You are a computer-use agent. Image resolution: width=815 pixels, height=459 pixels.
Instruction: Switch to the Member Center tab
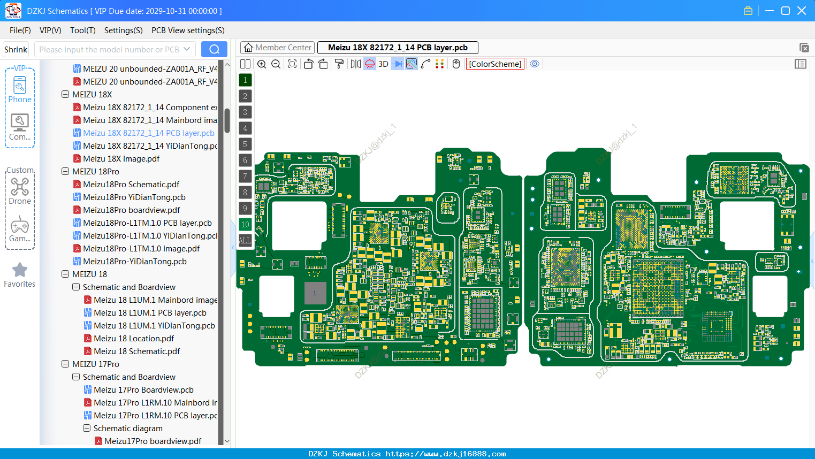point(278,48)
